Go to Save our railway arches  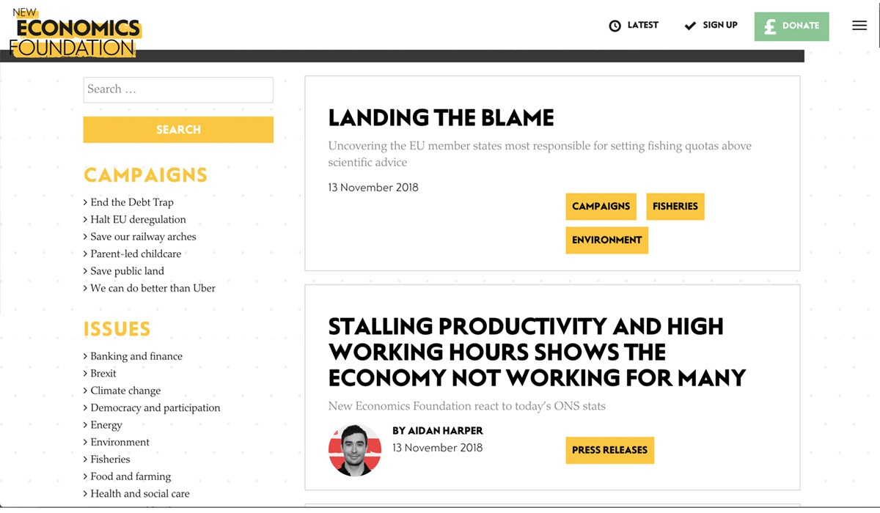(x=143, y=237)
